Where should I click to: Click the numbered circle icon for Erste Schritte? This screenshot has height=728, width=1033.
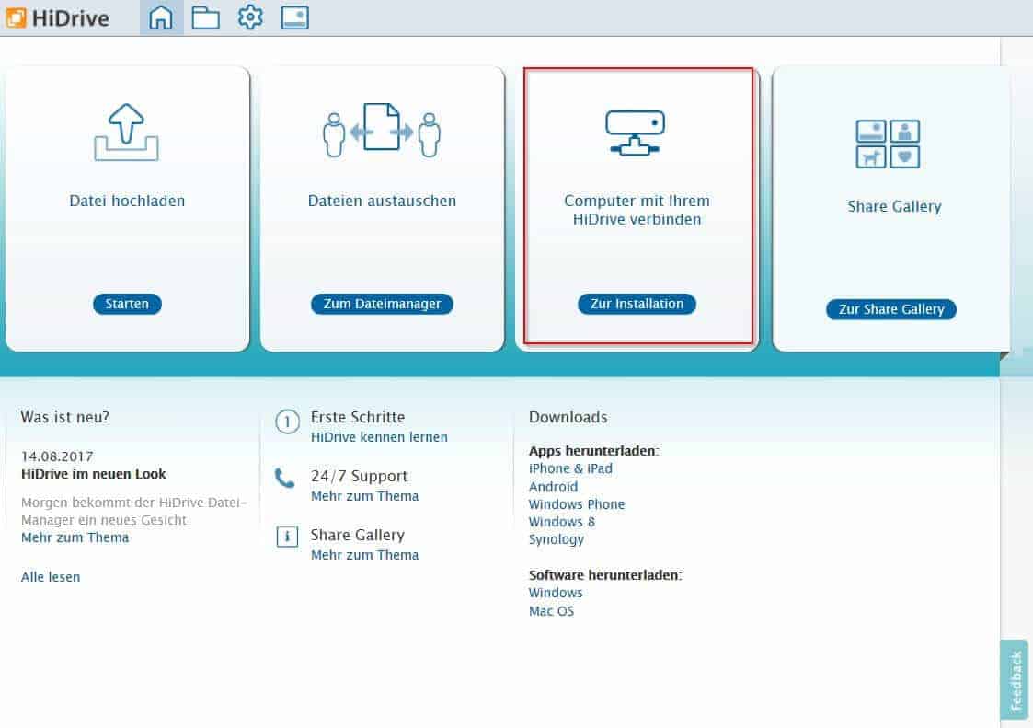[x=287, y=422]
